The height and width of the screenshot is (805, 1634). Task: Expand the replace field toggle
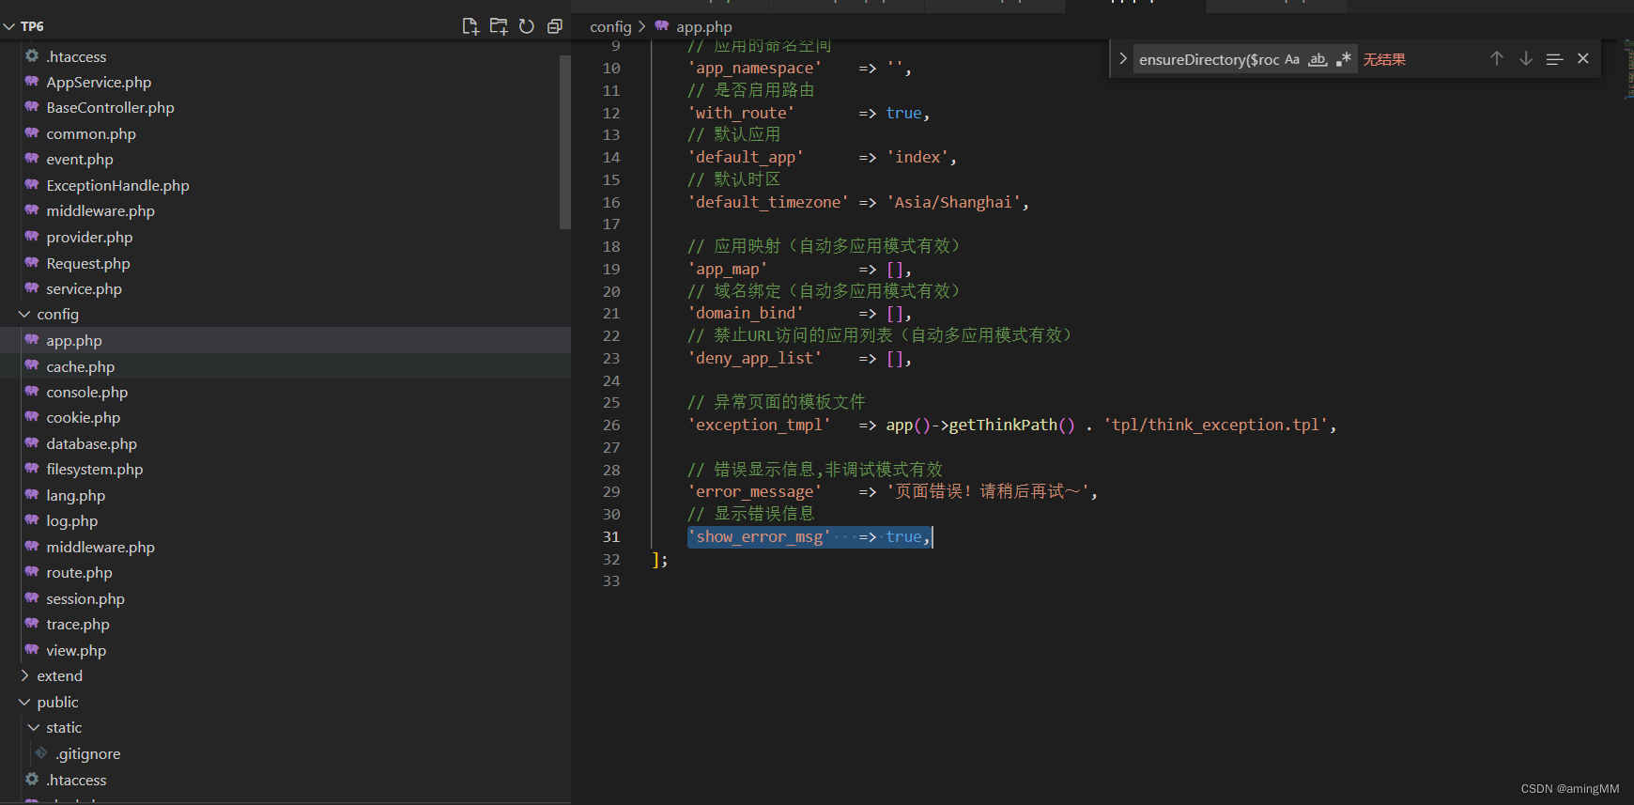pos(1122,58)
